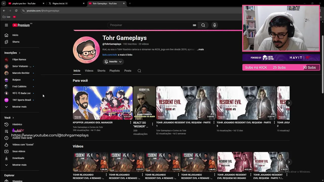Open Filipe Ramos subscription channel
324x182 pixels.
click(x=20, y=60)
